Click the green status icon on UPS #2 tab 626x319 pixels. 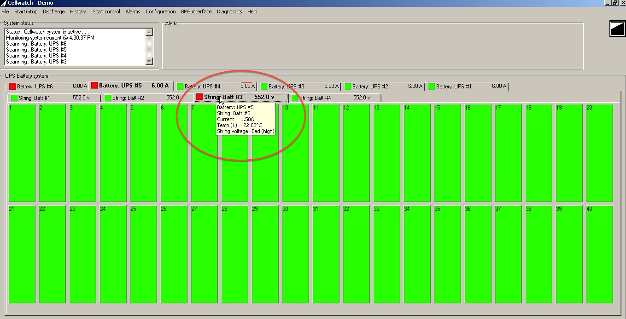[348, 87]
